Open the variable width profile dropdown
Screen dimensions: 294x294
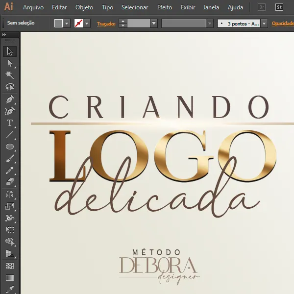[x=210, y=24]
